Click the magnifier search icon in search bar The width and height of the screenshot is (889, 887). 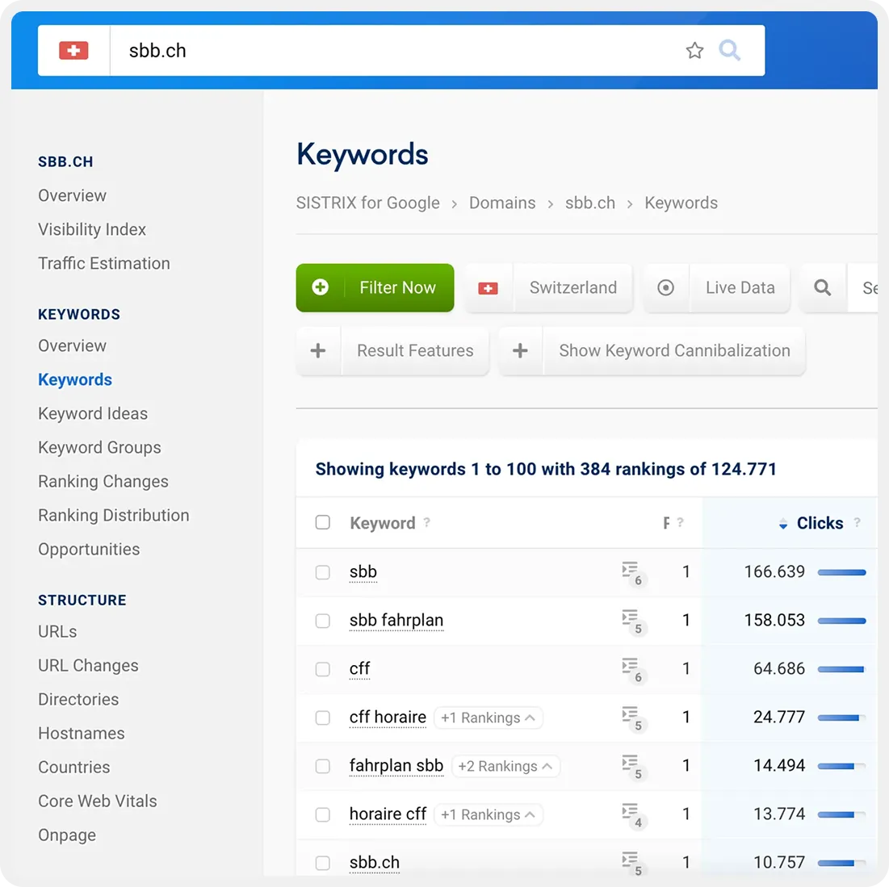pyautogui.click(x=729, y=50)
